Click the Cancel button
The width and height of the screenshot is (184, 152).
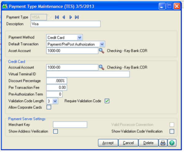128,143
